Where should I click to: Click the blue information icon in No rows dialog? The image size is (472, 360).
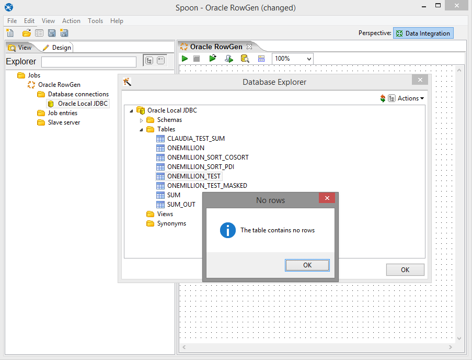[x=228, y=230]
